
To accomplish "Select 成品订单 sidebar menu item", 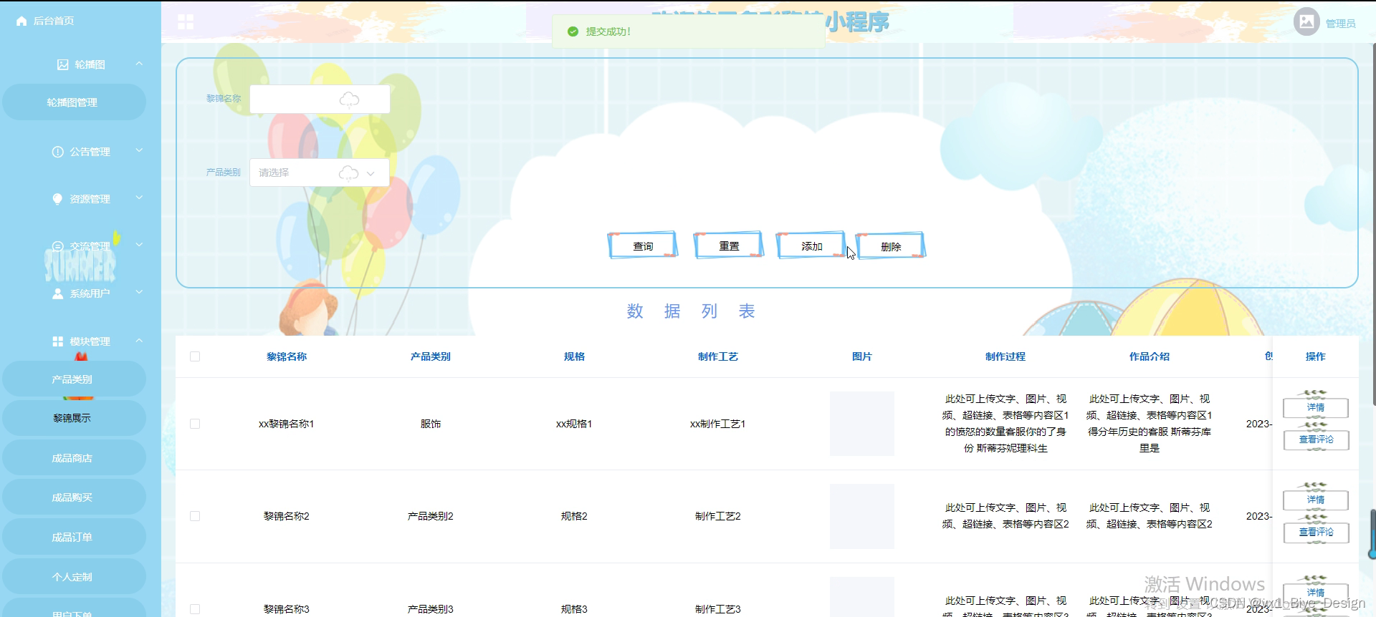I will click(73, 537).
